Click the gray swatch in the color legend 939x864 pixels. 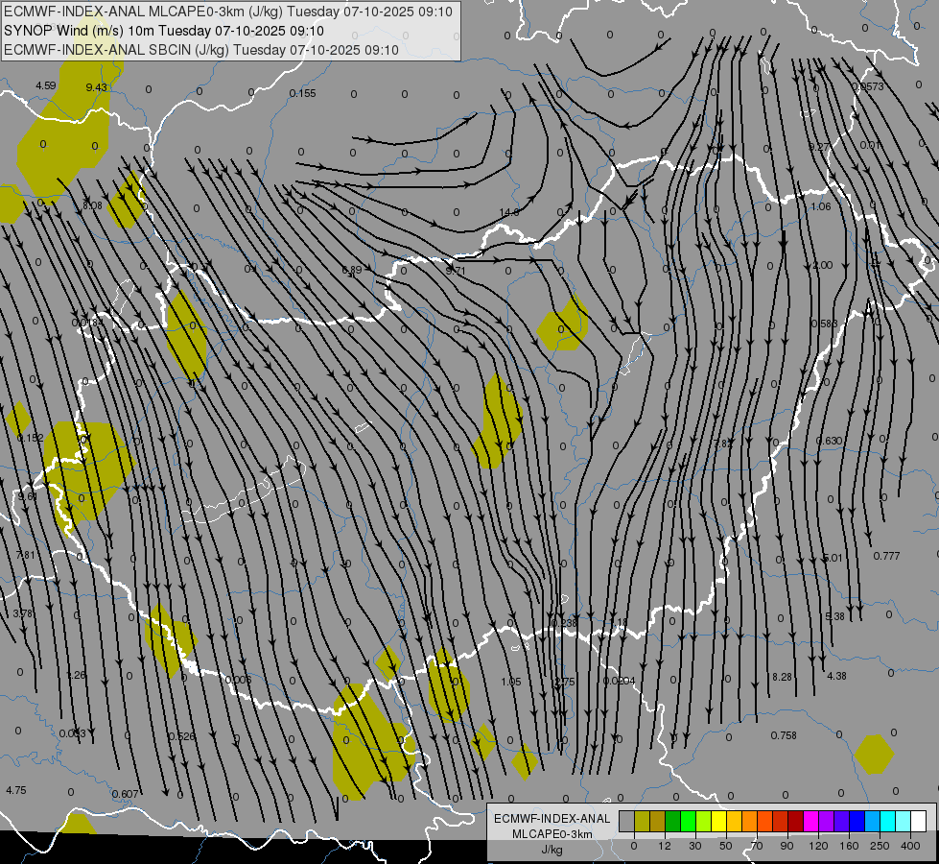tap(626, 822)
